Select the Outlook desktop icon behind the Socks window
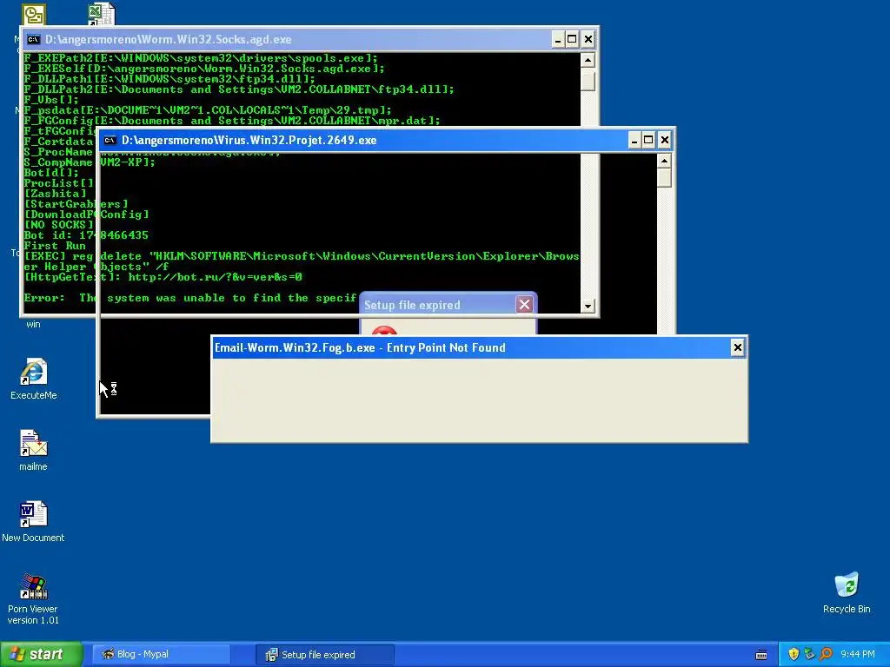This screenshot has height=667, width=890. coord(34,14)
